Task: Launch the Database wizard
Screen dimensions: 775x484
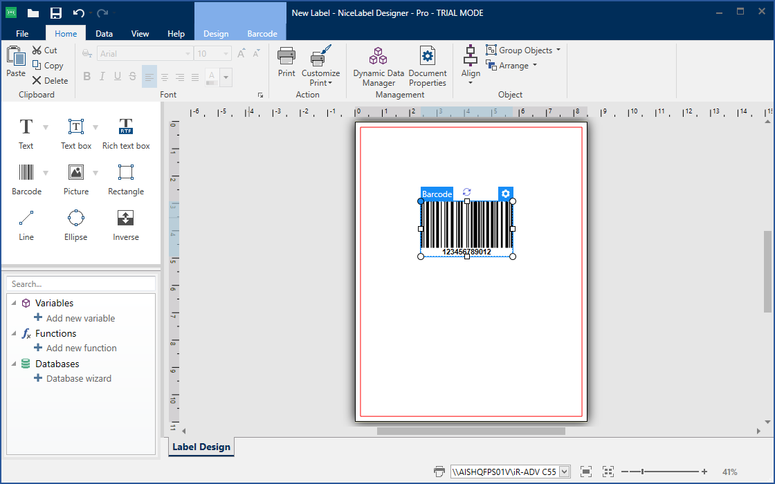Action: click(x=78, y=378)
